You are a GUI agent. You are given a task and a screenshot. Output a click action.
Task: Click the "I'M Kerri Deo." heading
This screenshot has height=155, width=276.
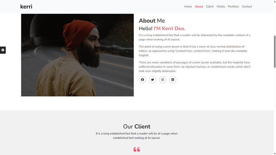point(169,29)
